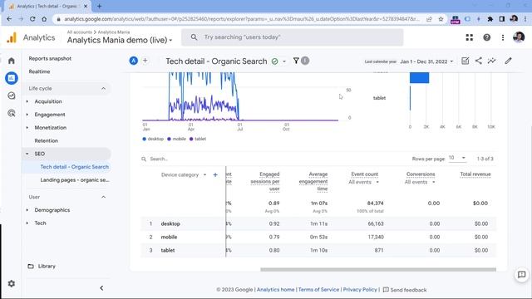Click the browser back arrow
The width and height of the screenshot is (532, 299).
[9, 19]
